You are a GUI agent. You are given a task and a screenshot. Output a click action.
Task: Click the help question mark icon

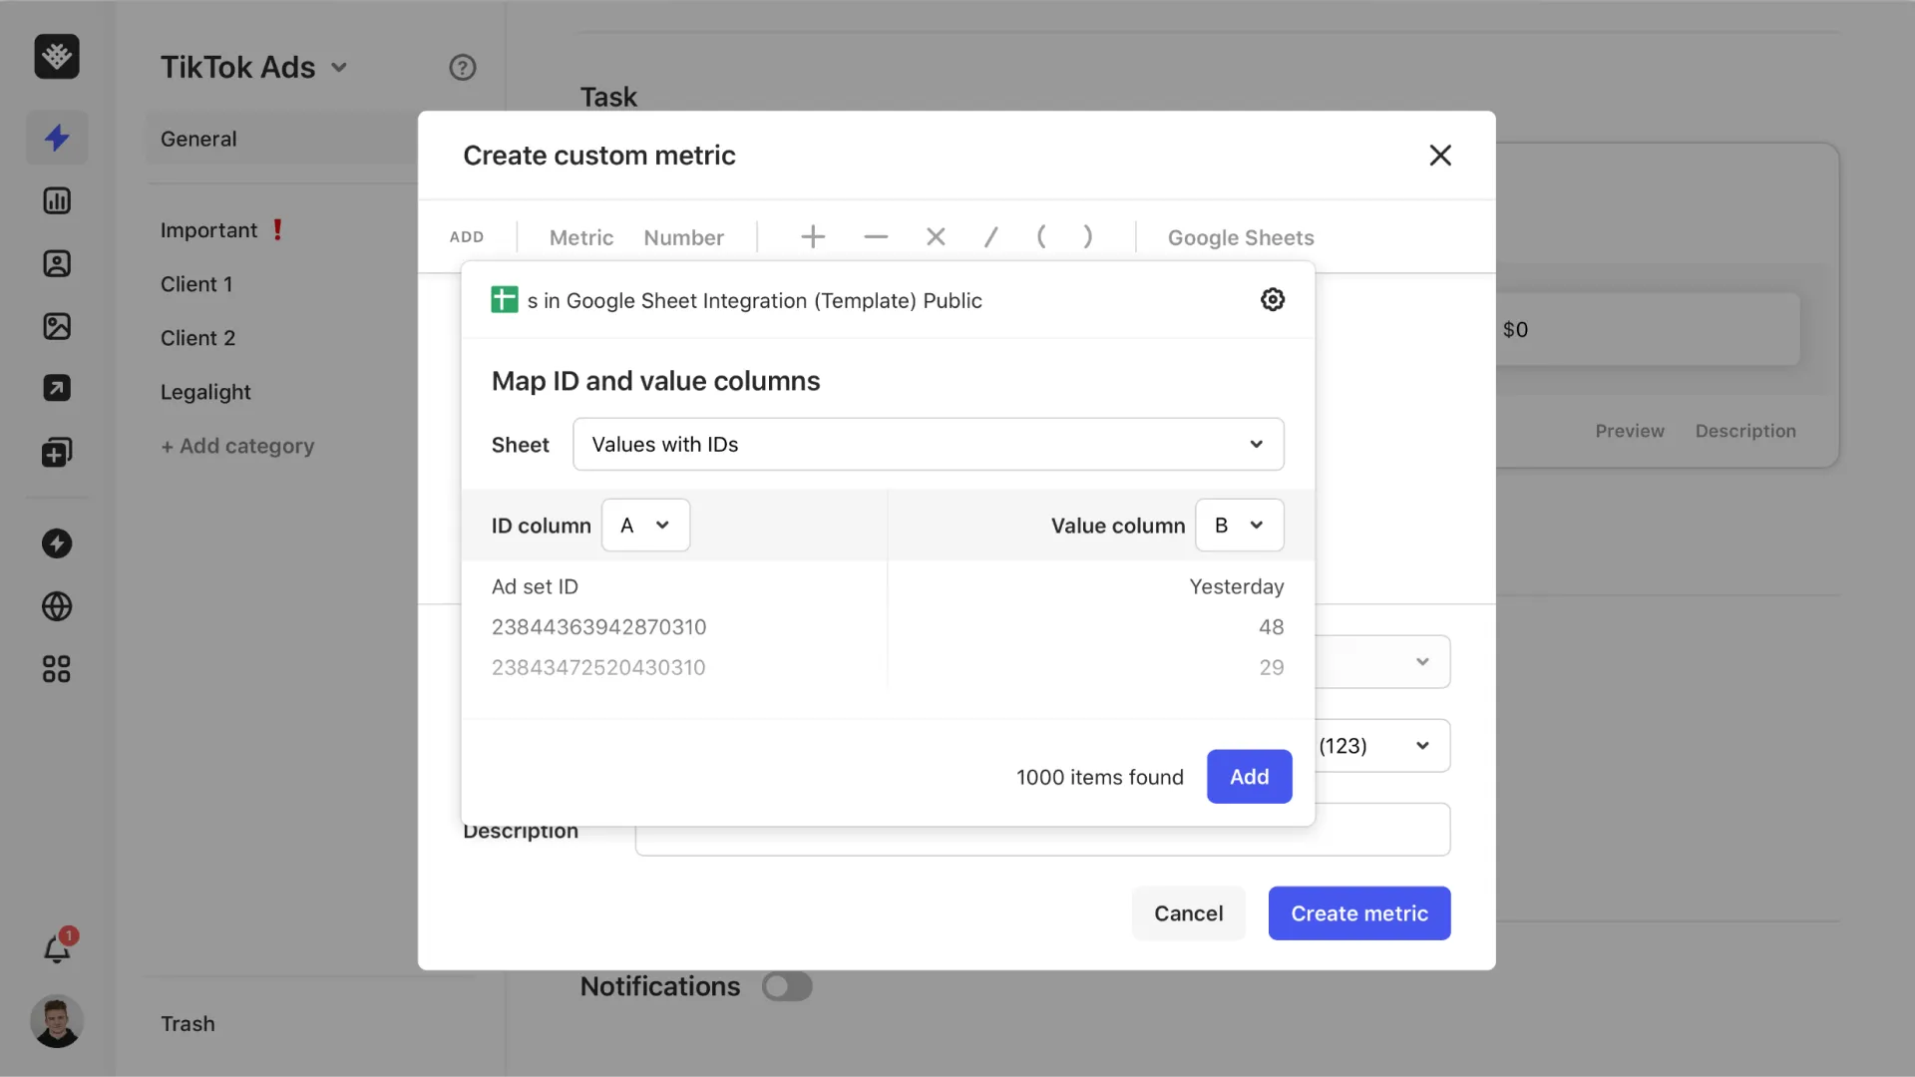(462, 67)
